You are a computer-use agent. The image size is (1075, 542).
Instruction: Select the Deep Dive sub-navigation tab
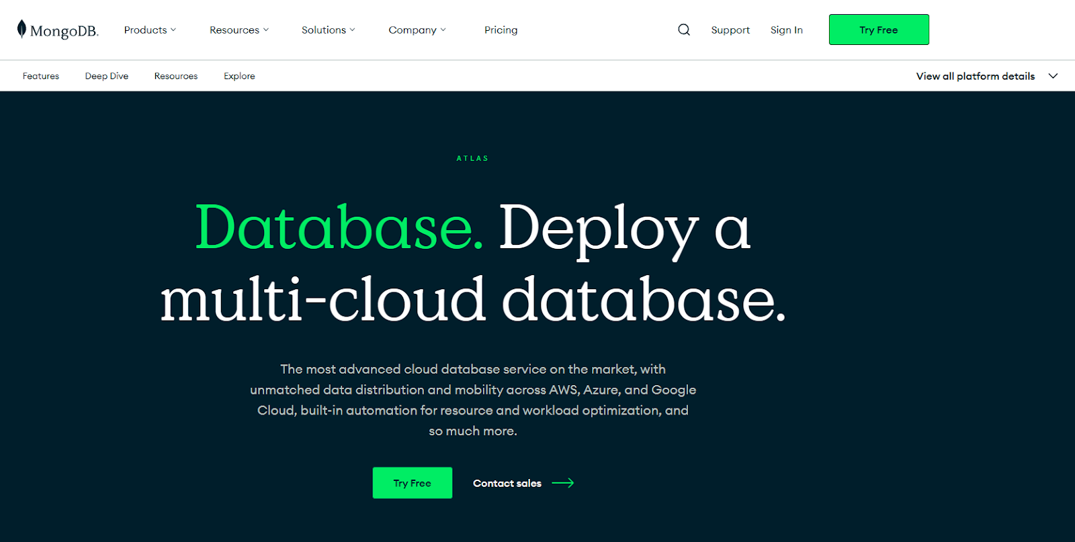coord(107,76)
